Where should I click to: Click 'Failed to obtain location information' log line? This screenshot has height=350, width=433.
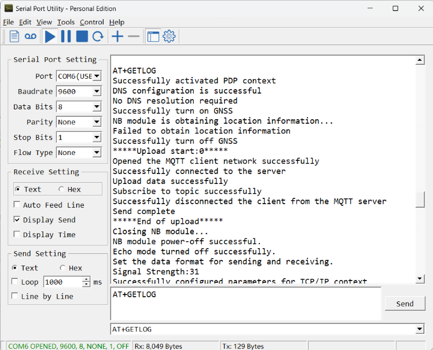pyautogui.click(x=201, y=131)
